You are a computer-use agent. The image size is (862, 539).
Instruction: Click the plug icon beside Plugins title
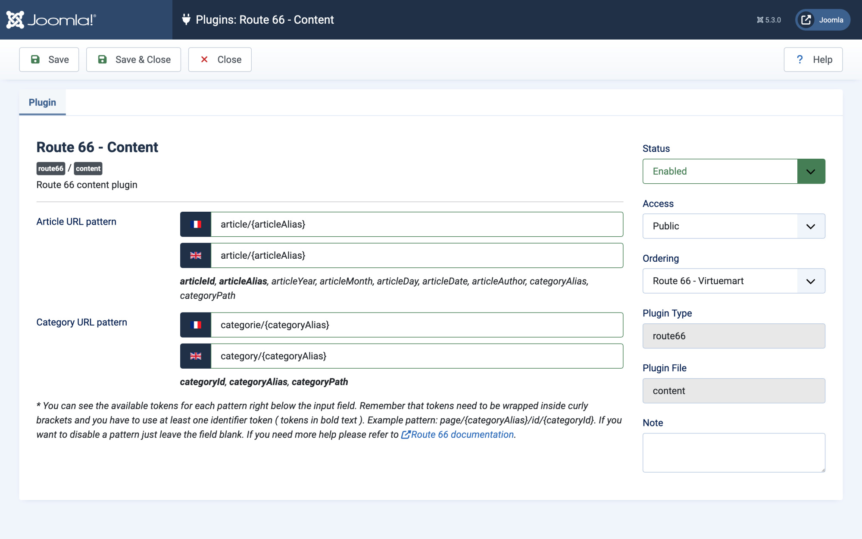pyautogui.click(x=186, y=19)
